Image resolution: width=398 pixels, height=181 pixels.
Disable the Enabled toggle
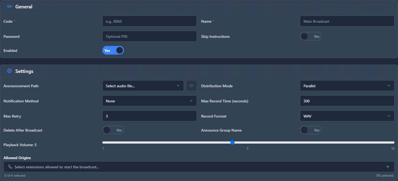[x=113, y=50]
